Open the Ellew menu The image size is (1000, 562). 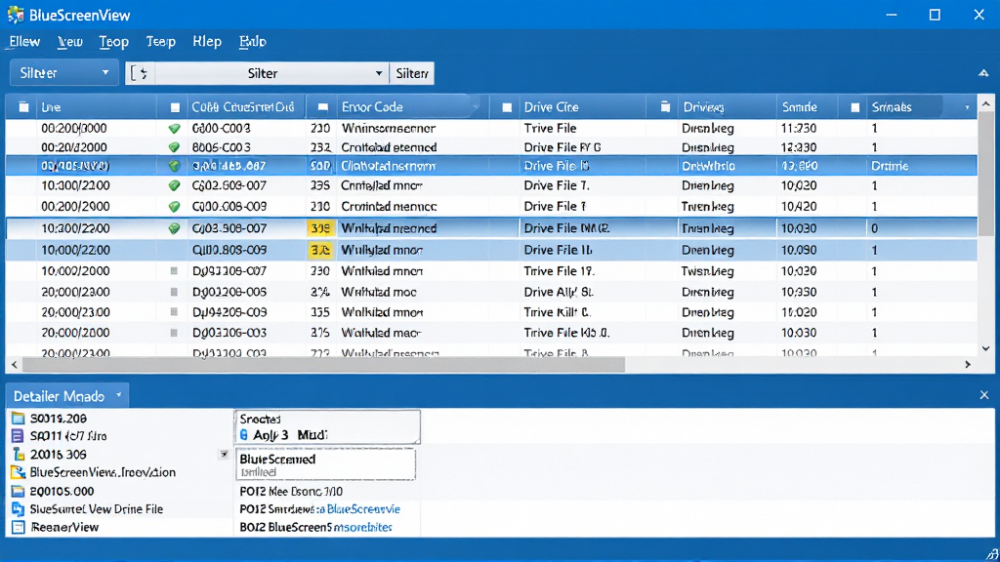[x=24, y=41]
